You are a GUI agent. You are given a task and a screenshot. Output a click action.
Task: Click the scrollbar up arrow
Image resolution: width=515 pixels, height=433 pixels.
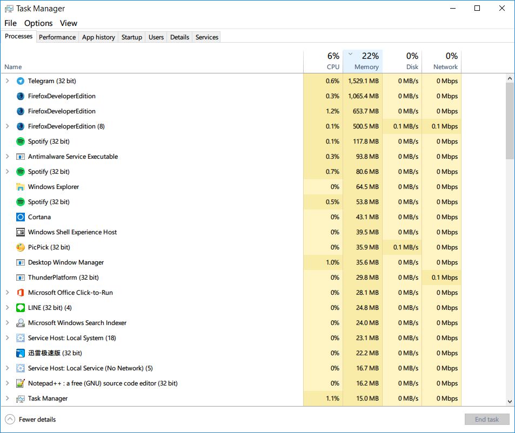click(510, 78)
